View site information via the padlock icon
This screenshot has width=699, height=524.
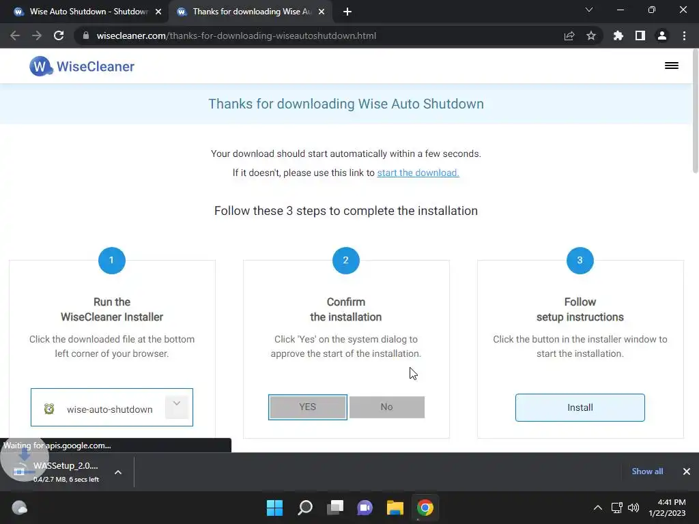[86, 35]
